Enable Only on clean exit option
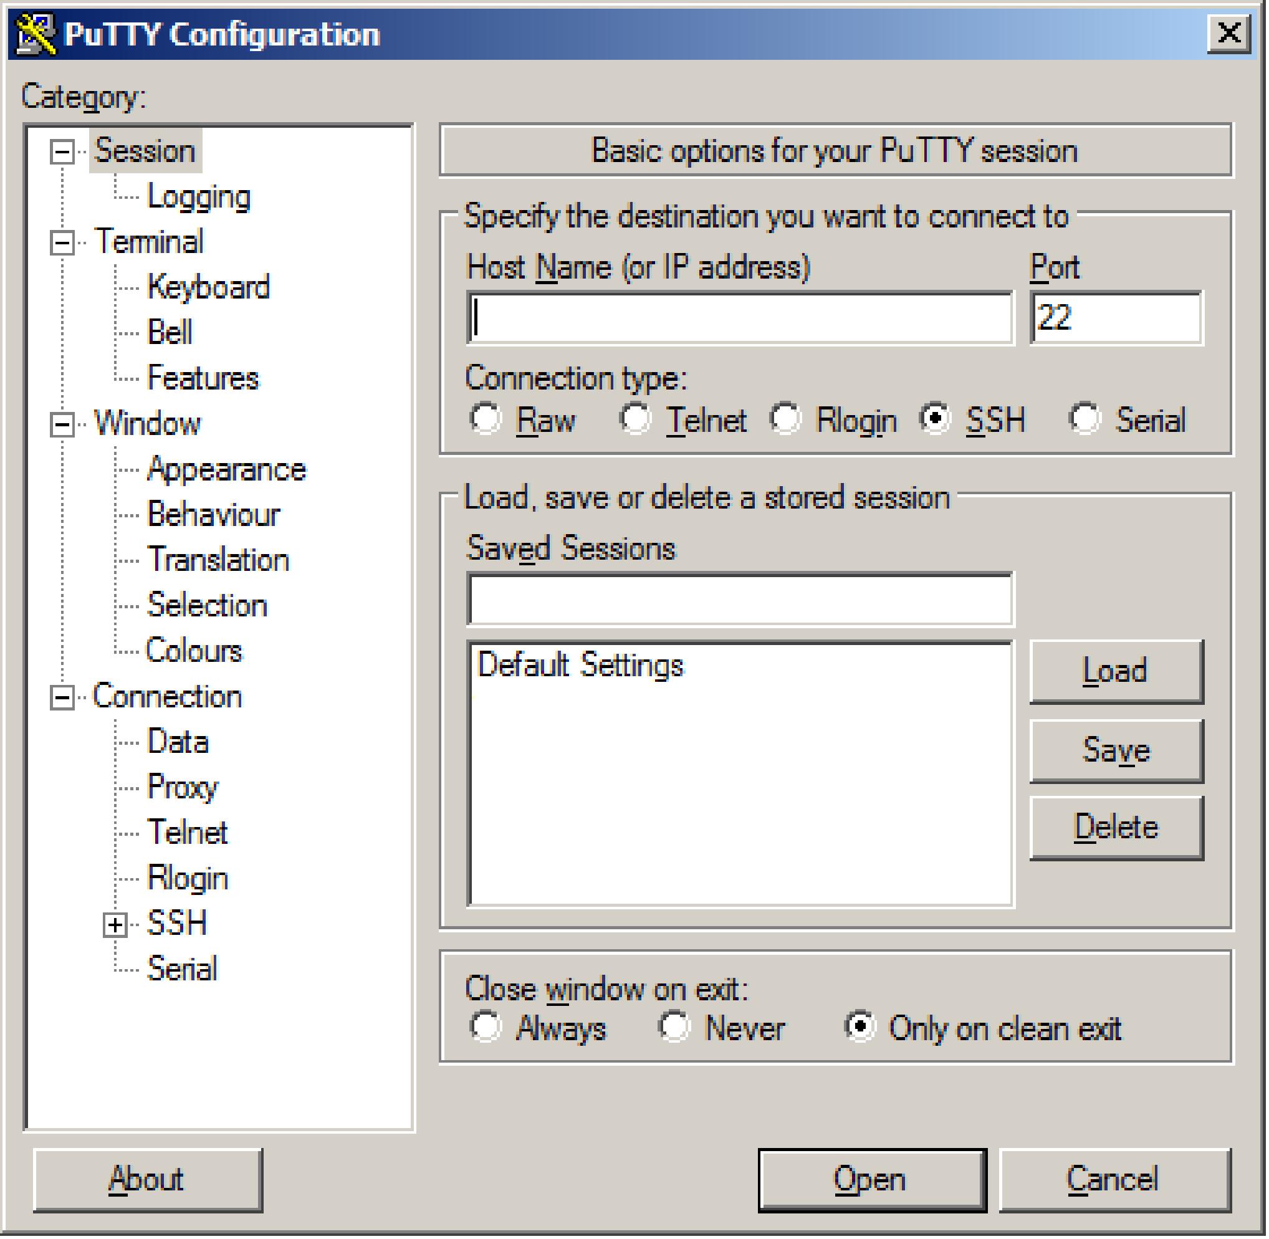1269x1239 pixels. click(x=857, y=1013)
